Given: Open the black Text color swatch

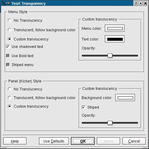Looking at the screenshot, I should pyautogui.click(x=115, y=39).
